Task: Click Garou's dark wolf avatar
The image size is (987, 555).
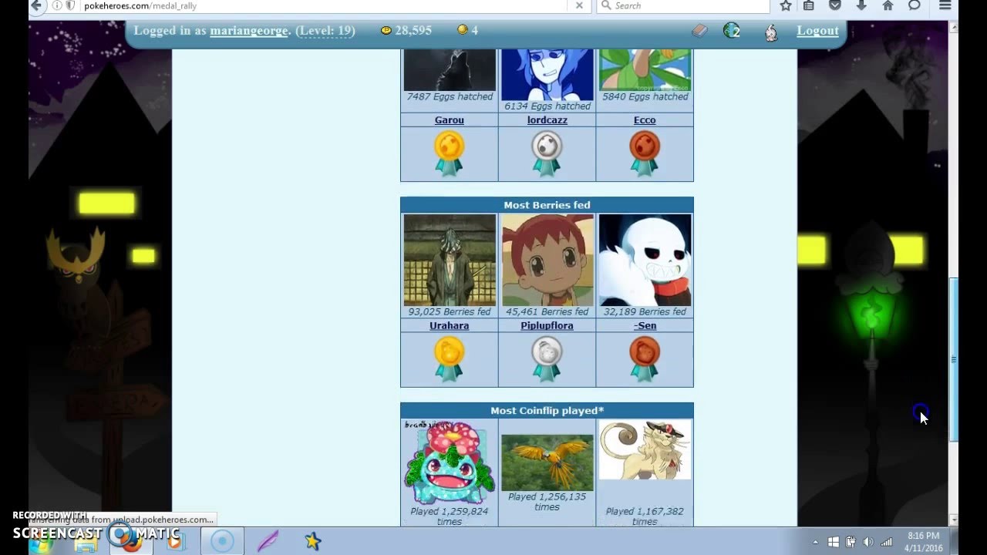Action: [x=450, y=69]
